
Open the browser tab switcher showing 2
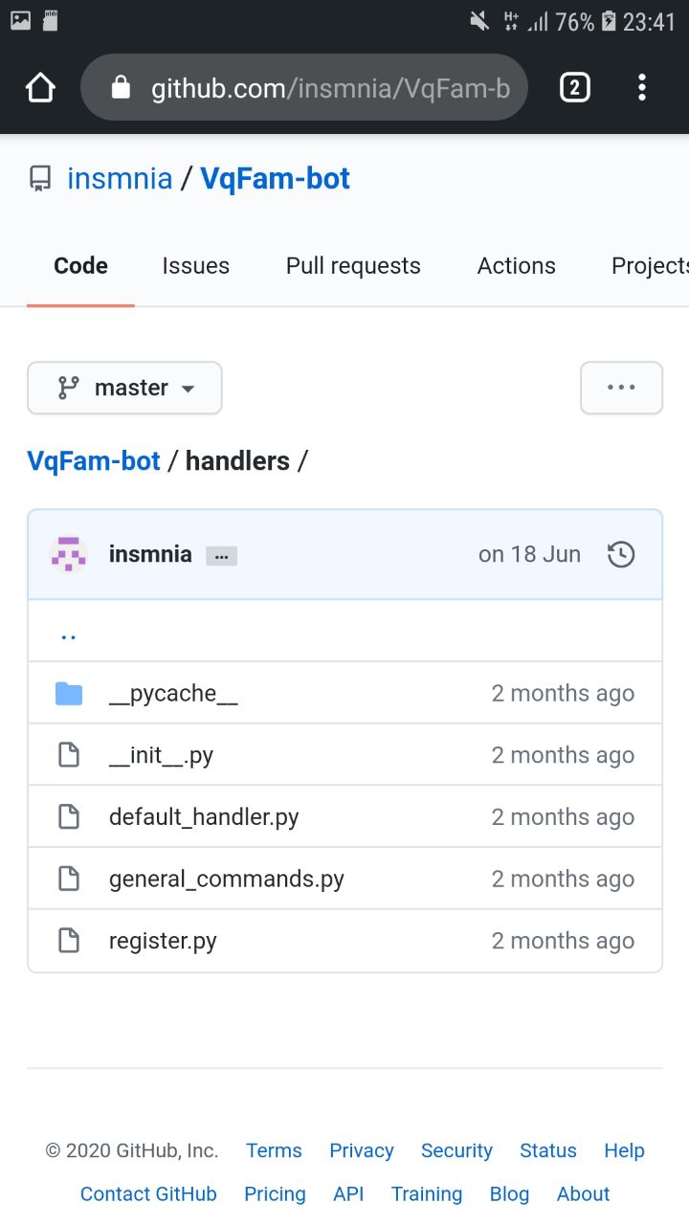point(574,88)
